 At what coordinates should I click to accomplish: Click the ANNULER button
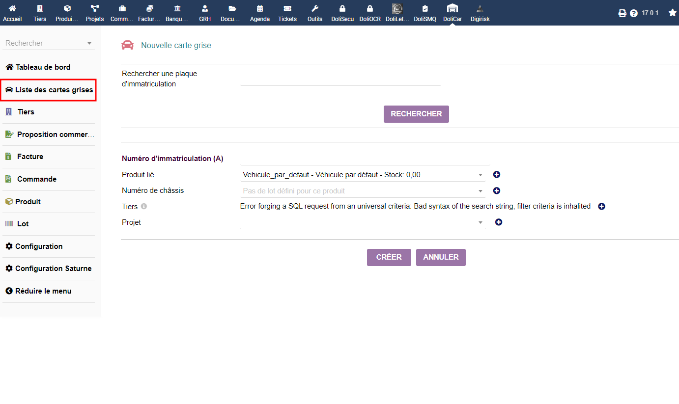click(x=441, y=257)
